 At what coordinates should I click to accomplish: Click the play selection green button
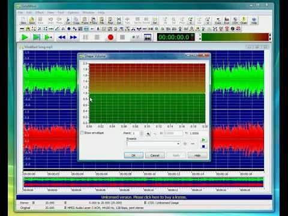click(37, 37)
